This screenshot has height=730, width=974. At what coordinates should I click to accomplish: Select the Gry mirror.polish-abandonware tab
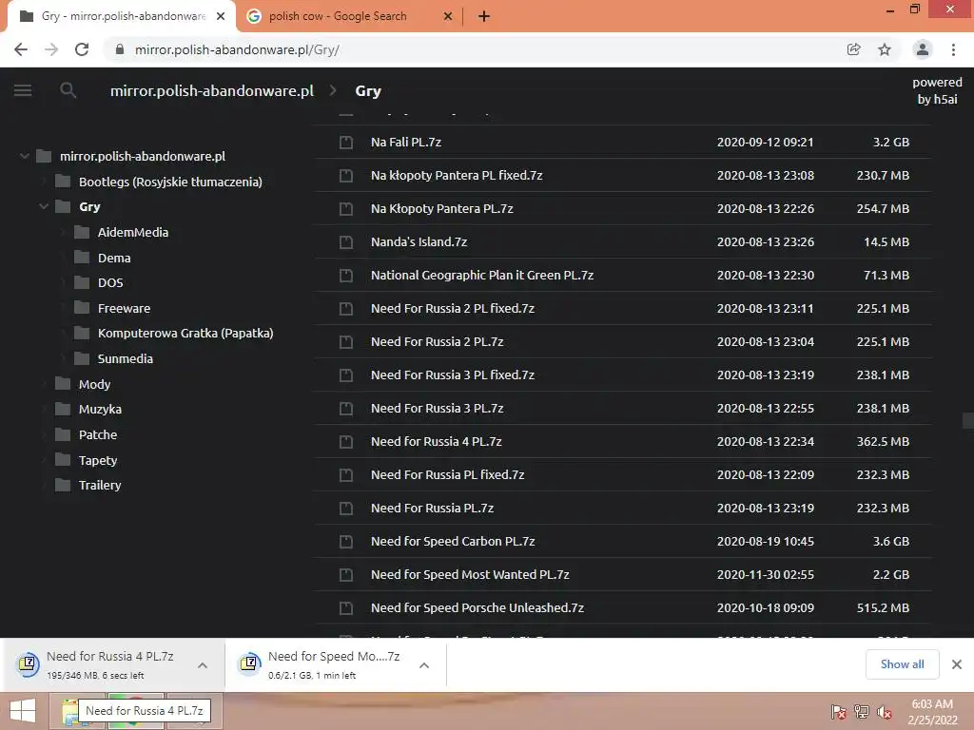pyautogui.click(x=123, y=17)
